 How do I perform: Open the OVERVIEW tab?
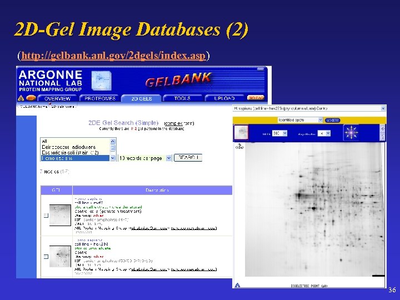pos(57,98)
